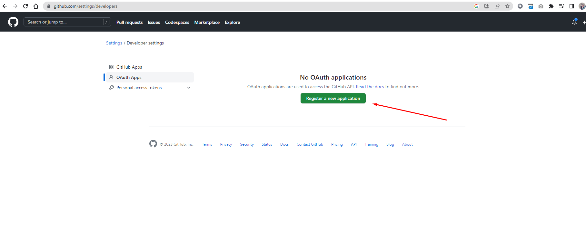This screenshot has height=240, width=586.
Task: Open Marketplace in top navigation
Action: [x=207, y=22]
